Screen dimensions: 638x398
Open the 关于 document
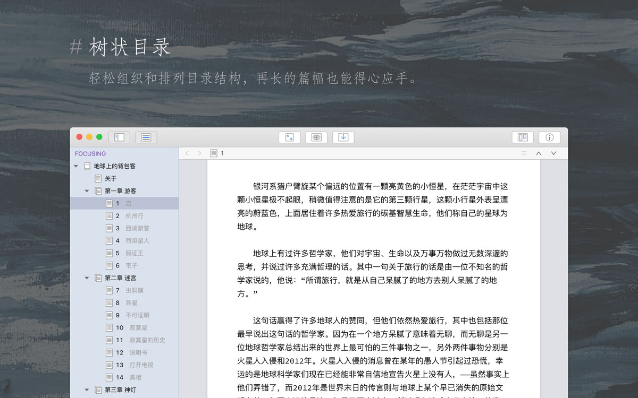pos(124,178)
